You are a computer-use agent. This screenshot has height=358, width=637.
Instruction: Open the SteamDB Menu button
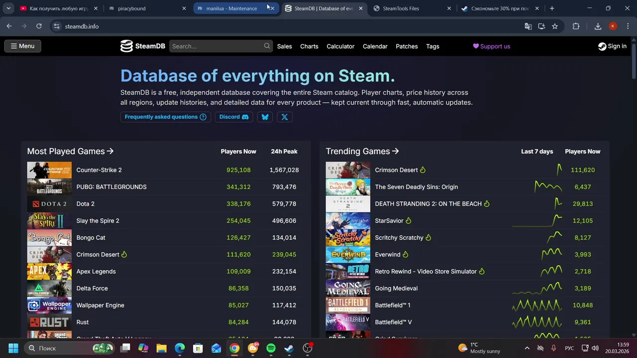(23, 46)
